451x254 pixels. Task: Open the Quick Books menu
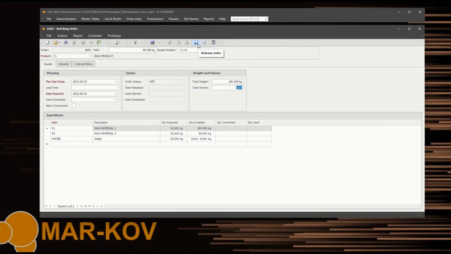point(113,19)
